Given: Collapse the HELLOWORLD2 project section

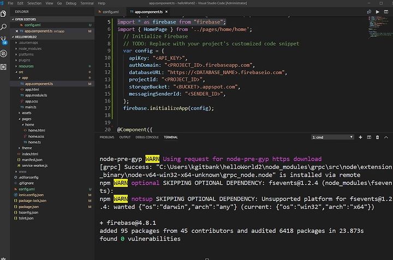Looking at the screenshot, I should 52,37.
